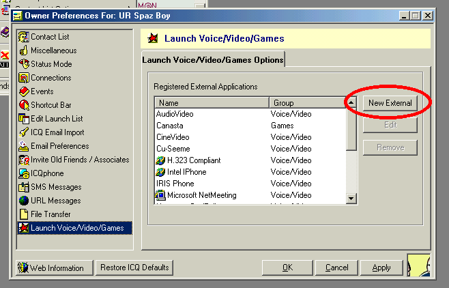Click the H.323 Compliant application icon
This screenshot has height=288, width=449.
pos(160,160)
